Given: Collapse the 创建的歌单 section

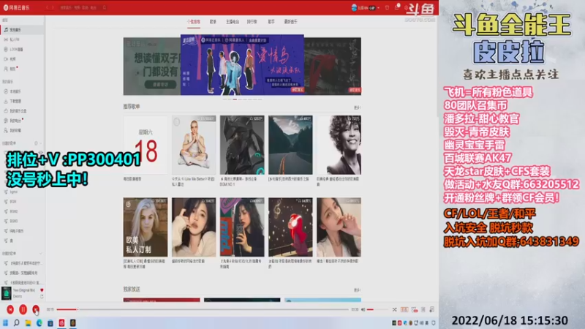Looking at the screenshot, I should [41, 143].
